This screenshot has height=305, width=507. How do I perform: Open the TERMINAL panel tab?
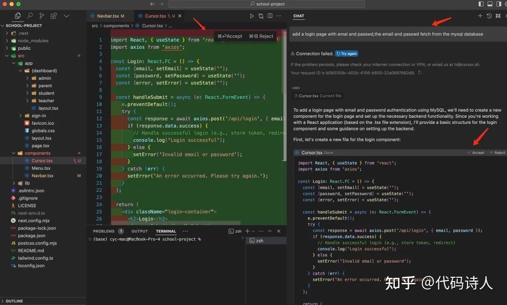(x=165, y=230)
